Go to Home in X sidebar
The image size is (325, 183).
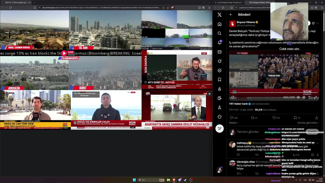tap(220, 24)
